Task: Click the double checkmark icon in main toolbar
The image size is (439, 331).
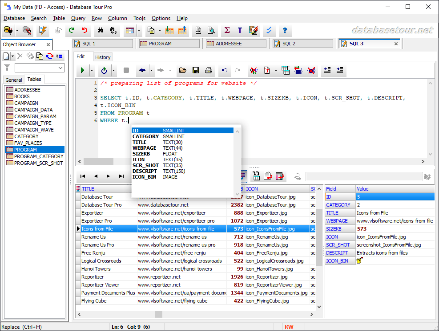Action: [269, 31]
